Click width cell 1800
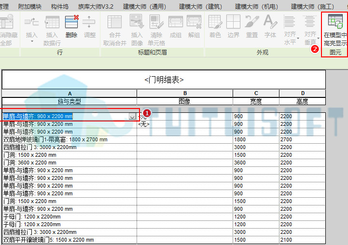The image size is (348, 245). pos(256,140)
